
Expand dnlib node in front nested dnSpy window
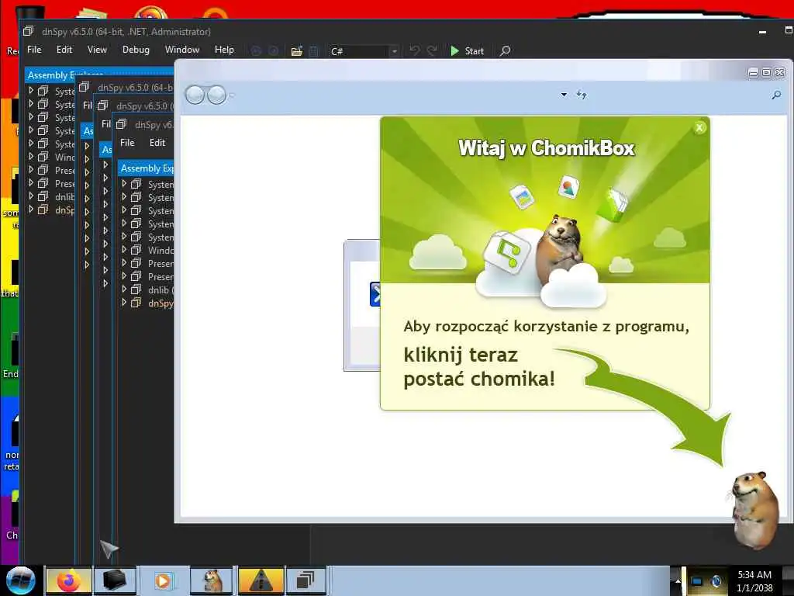click(124, 289)
